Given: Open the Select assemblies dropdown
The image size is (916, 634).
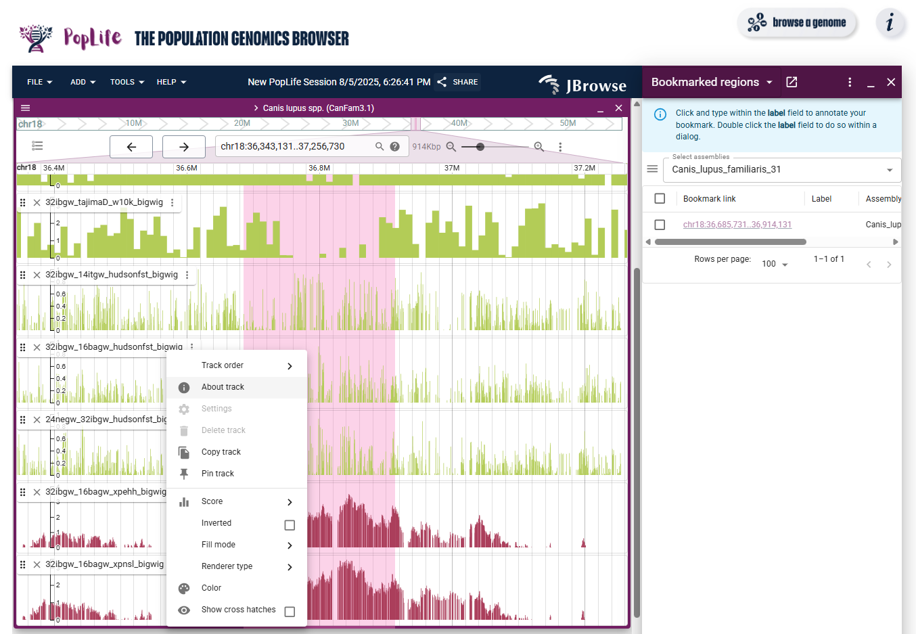Looking at the screenshot, I should [782, 170].
